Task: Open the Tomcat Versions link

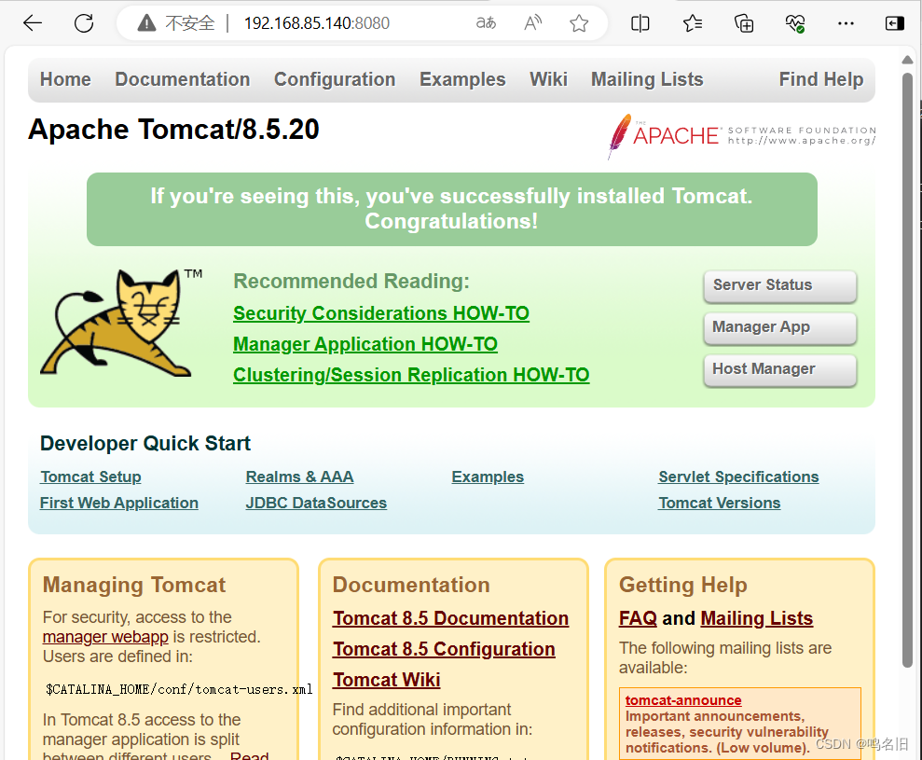Action: coord(719,503)
